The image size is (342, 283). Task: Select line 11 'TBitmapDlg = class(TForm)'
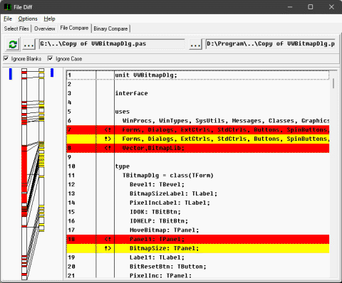click(x=198, y=176)
